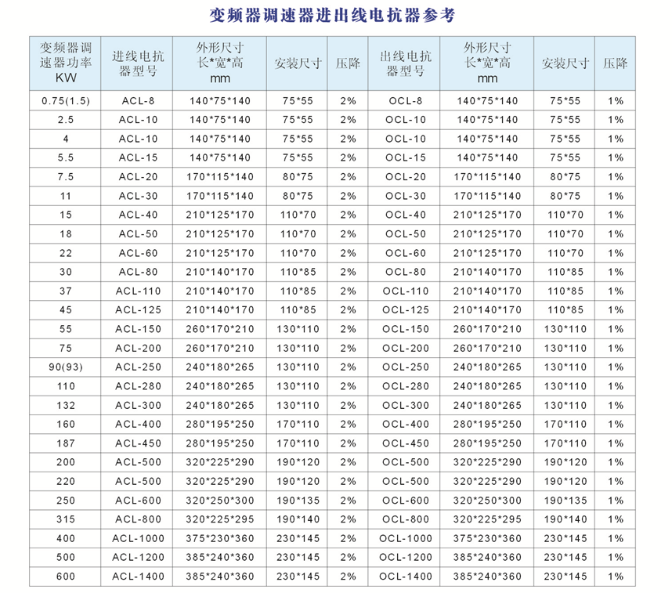Click the power value 2.5

click(x=66, y=120)
